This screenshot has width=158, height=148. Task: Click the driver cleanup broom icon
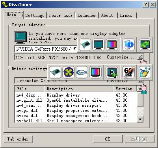(x=145, y=72)
